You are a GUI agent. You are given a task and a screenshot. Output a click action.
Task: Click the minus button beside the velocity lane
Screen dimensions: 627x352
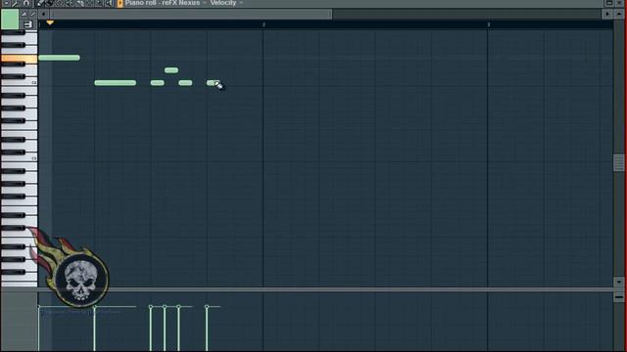tap(619, 297)
